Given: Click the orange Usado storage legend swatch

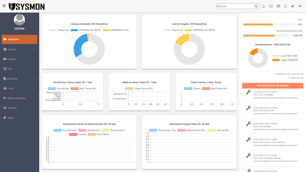Looking at the screenshot, I should click(276, 60).
